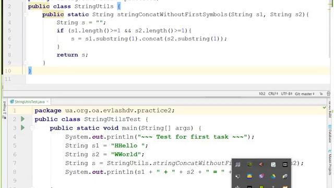Click fold end marker at line 9 of StringUtils
Viewport: 334px width, 188px height.
pyautogui.click(x=26, y=63)
